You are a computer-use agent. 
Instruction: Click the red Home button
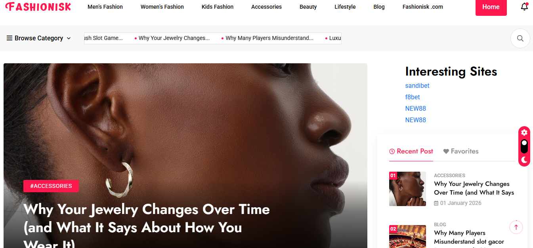click(491, 7)
